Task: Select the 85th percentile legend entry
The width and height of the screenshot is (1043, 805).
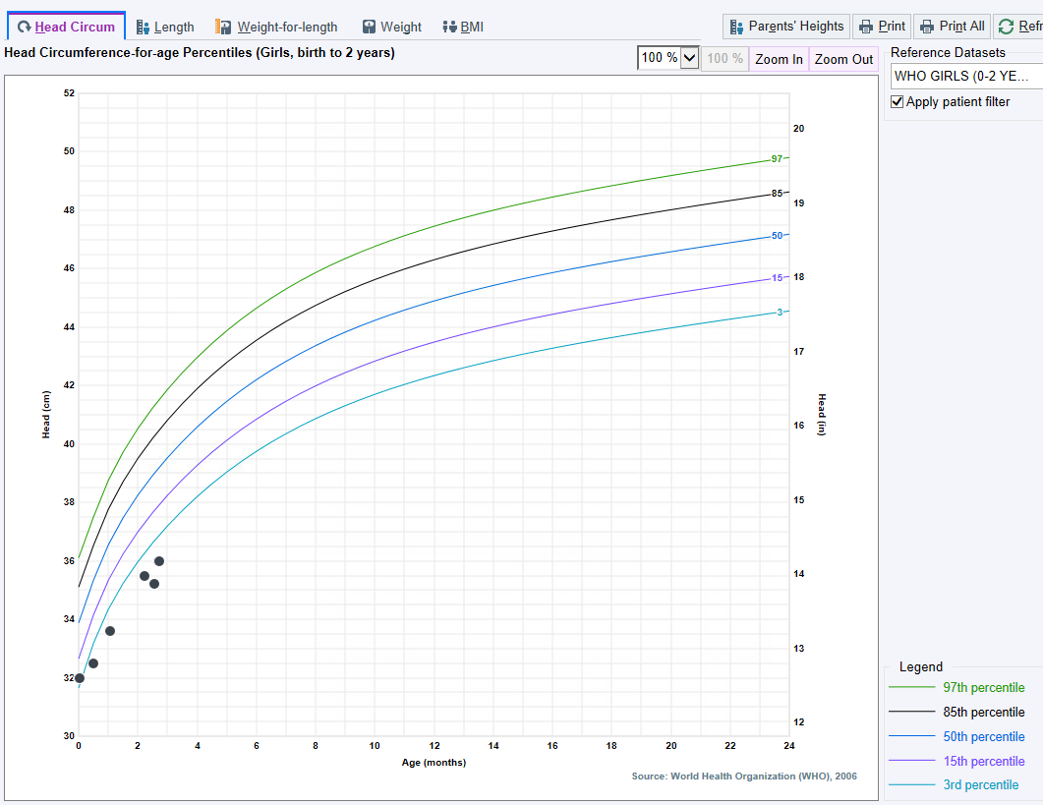Action: pyautogui.click(x=956, y=712)
